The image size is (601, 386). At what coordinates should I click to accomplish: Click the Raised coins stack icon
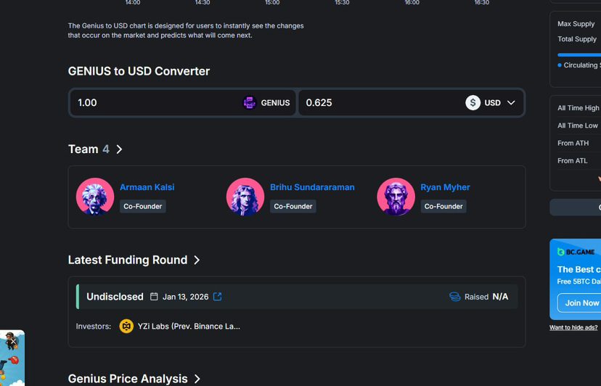pyautogui.click(x=455, y=297)
